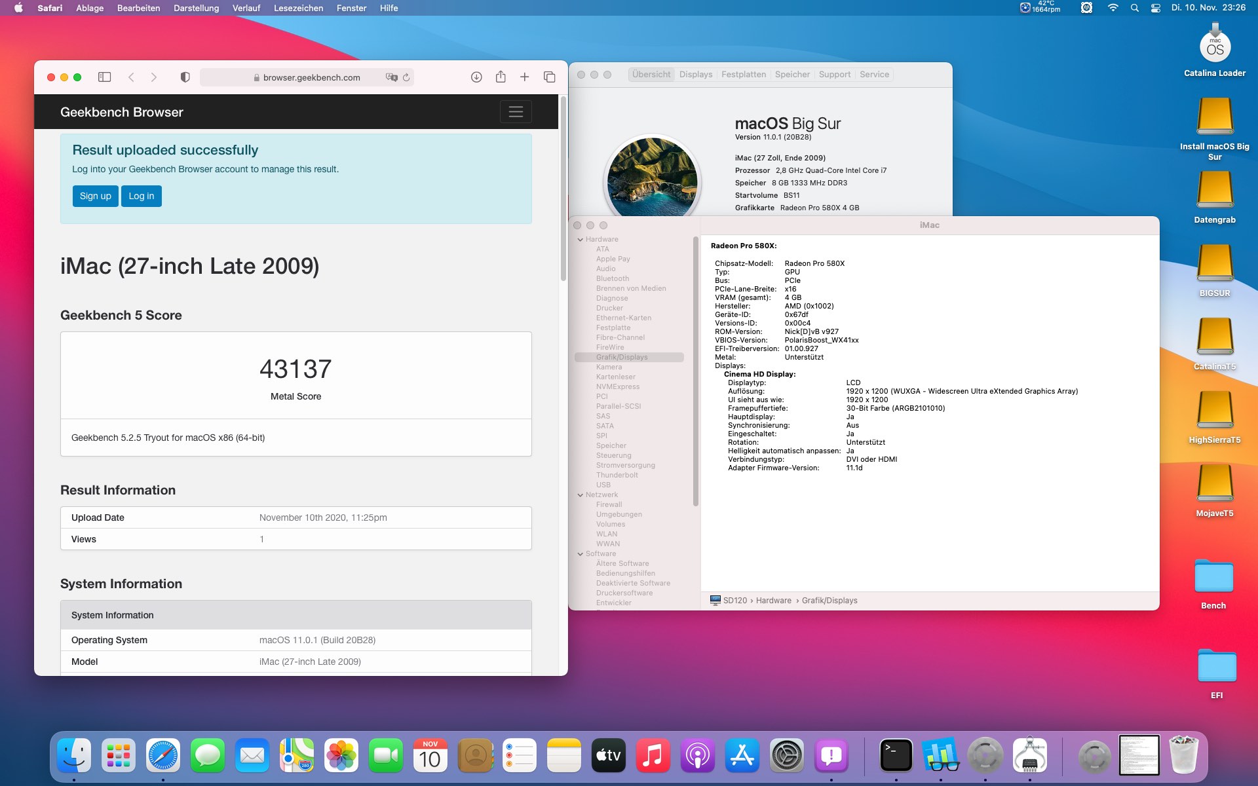Screen dimensions: 1258x786
Task: Open Control Center in menu bar
Action: (1156, 8)
